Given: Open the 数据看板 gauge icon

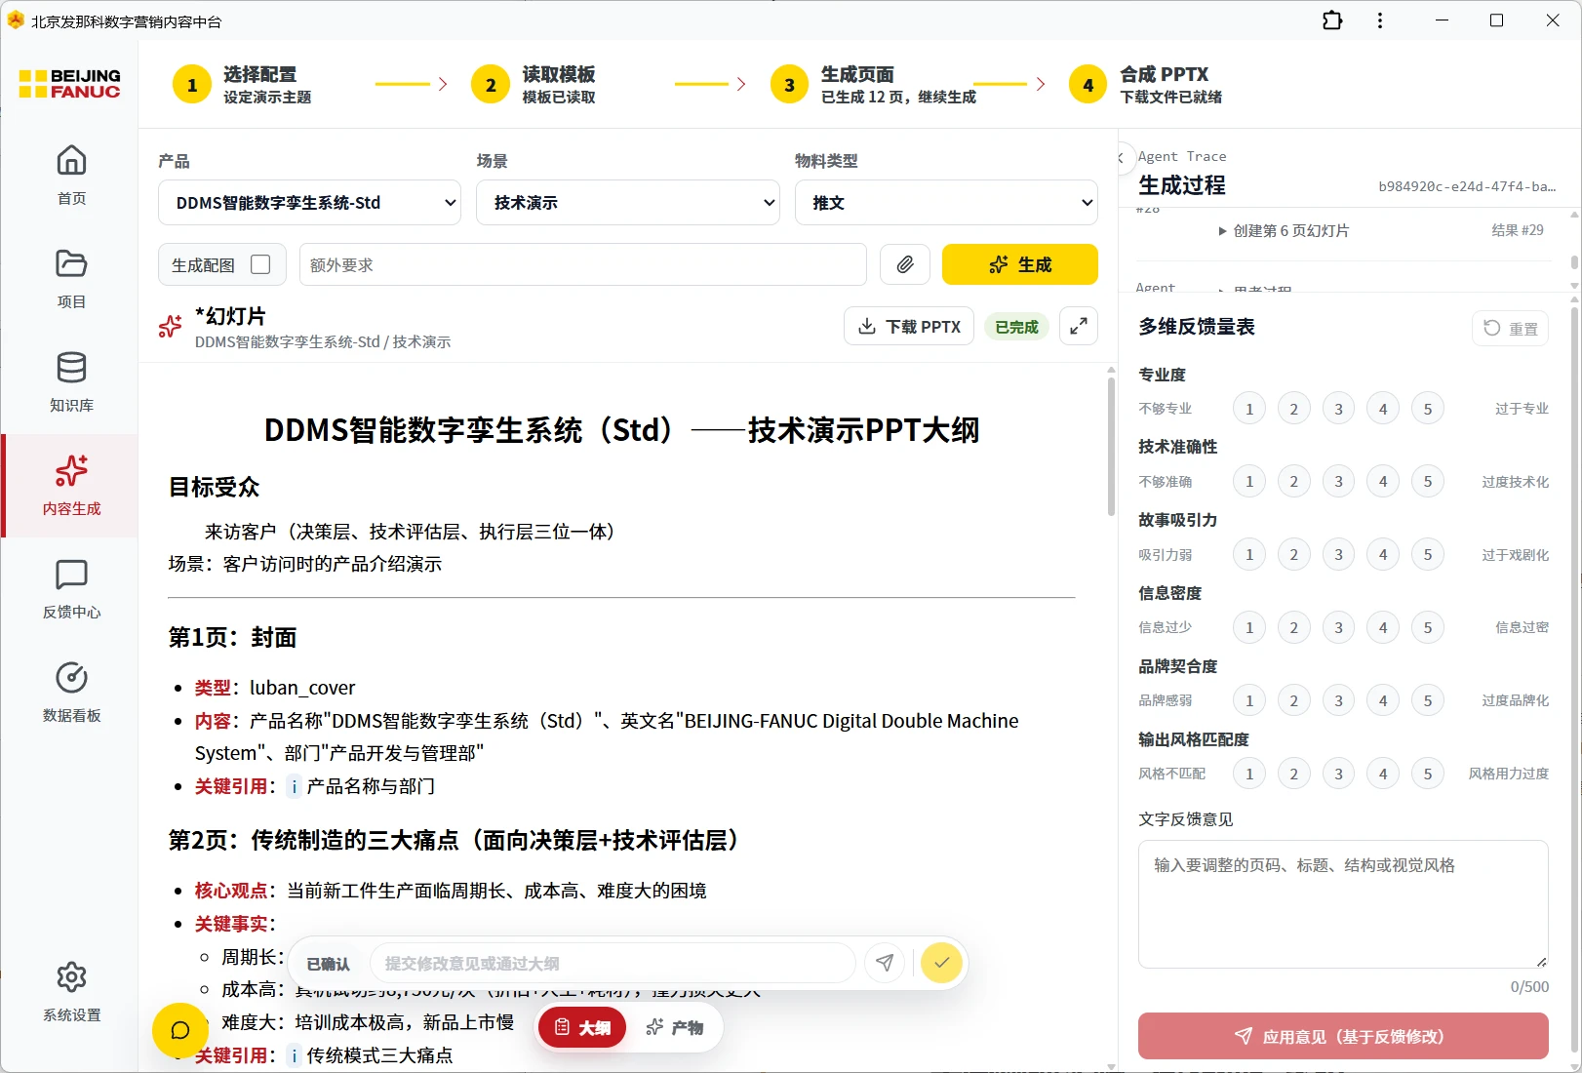Looking at the screenshot, I should click(71, 678).
